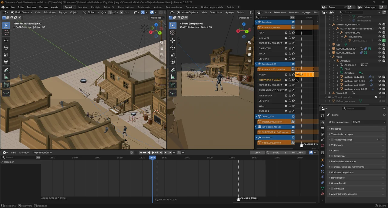This screenshot has height=208, width=388.
Task: Add a workspace with the plus tab
Action: coord(238,7)
